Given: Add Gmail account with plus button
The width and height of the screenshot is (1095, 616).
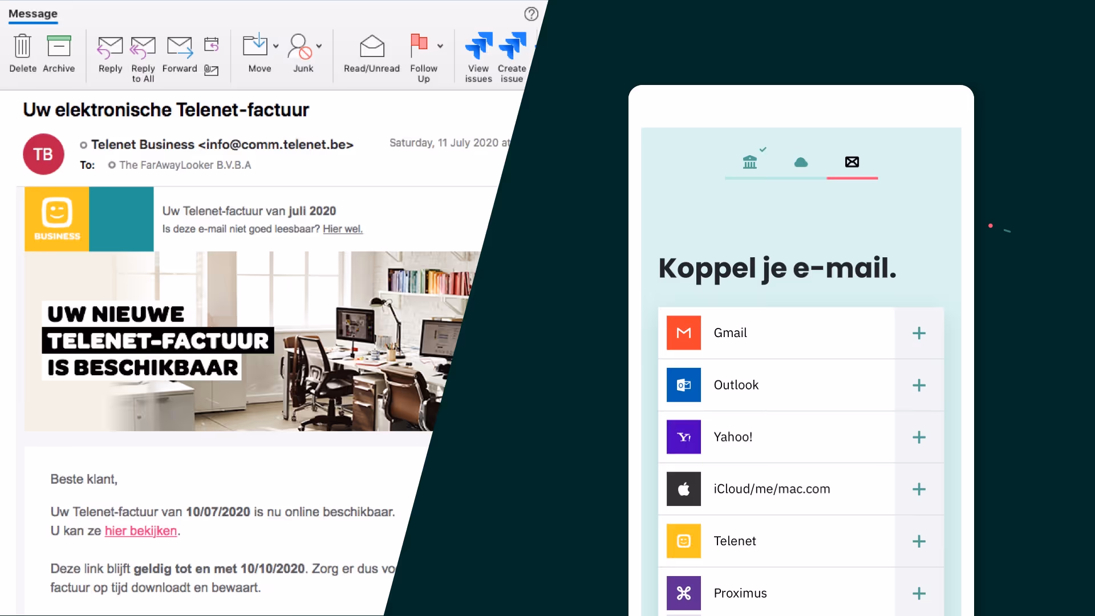Looking at the screenshot, I should pos(919,333).
